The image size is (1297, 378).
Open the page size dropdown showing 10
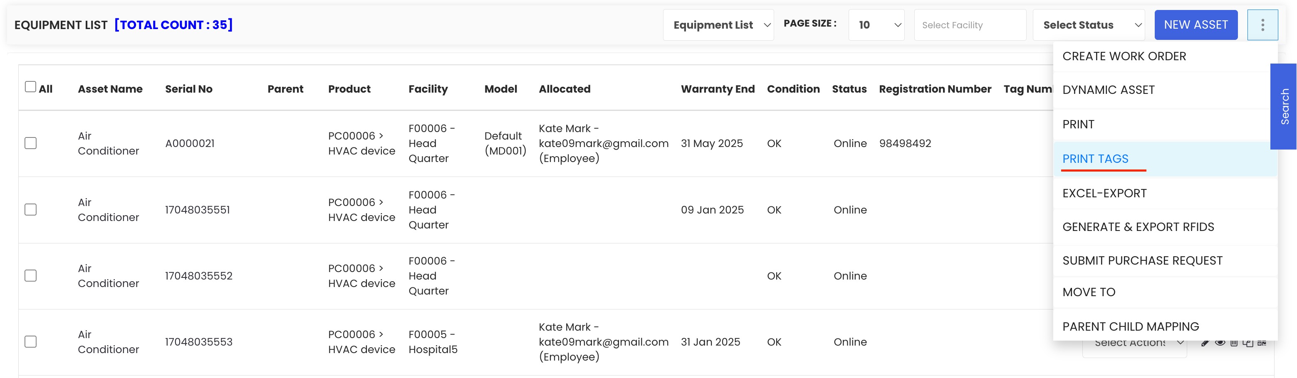click(x=876, y=25)
